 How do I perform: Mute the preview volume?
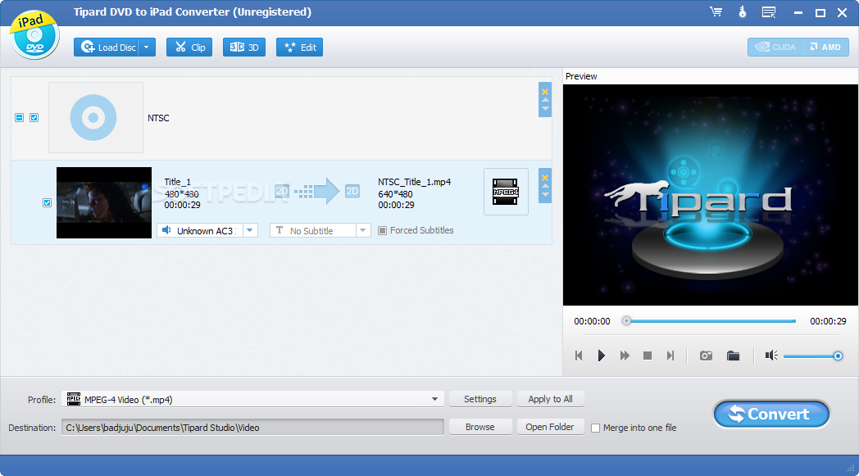tap(771, 356)
